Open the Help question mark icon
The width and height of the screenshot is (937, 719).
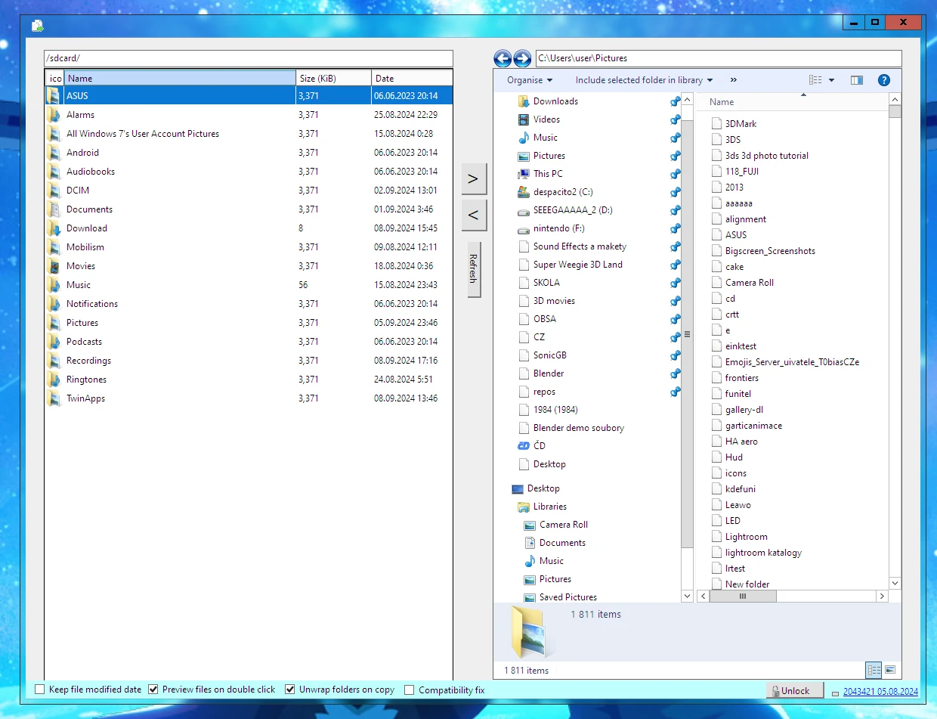point(884,80)
